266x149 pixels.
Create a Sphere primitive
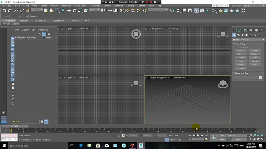point(241,54)
